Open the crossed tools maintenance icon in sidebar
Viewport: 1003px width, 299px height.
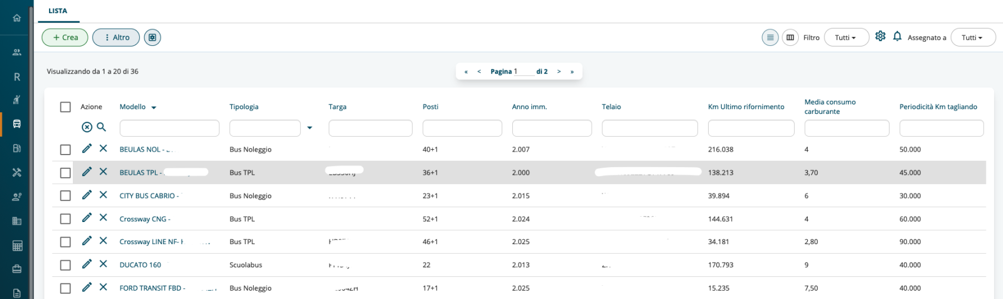[17, 172]
